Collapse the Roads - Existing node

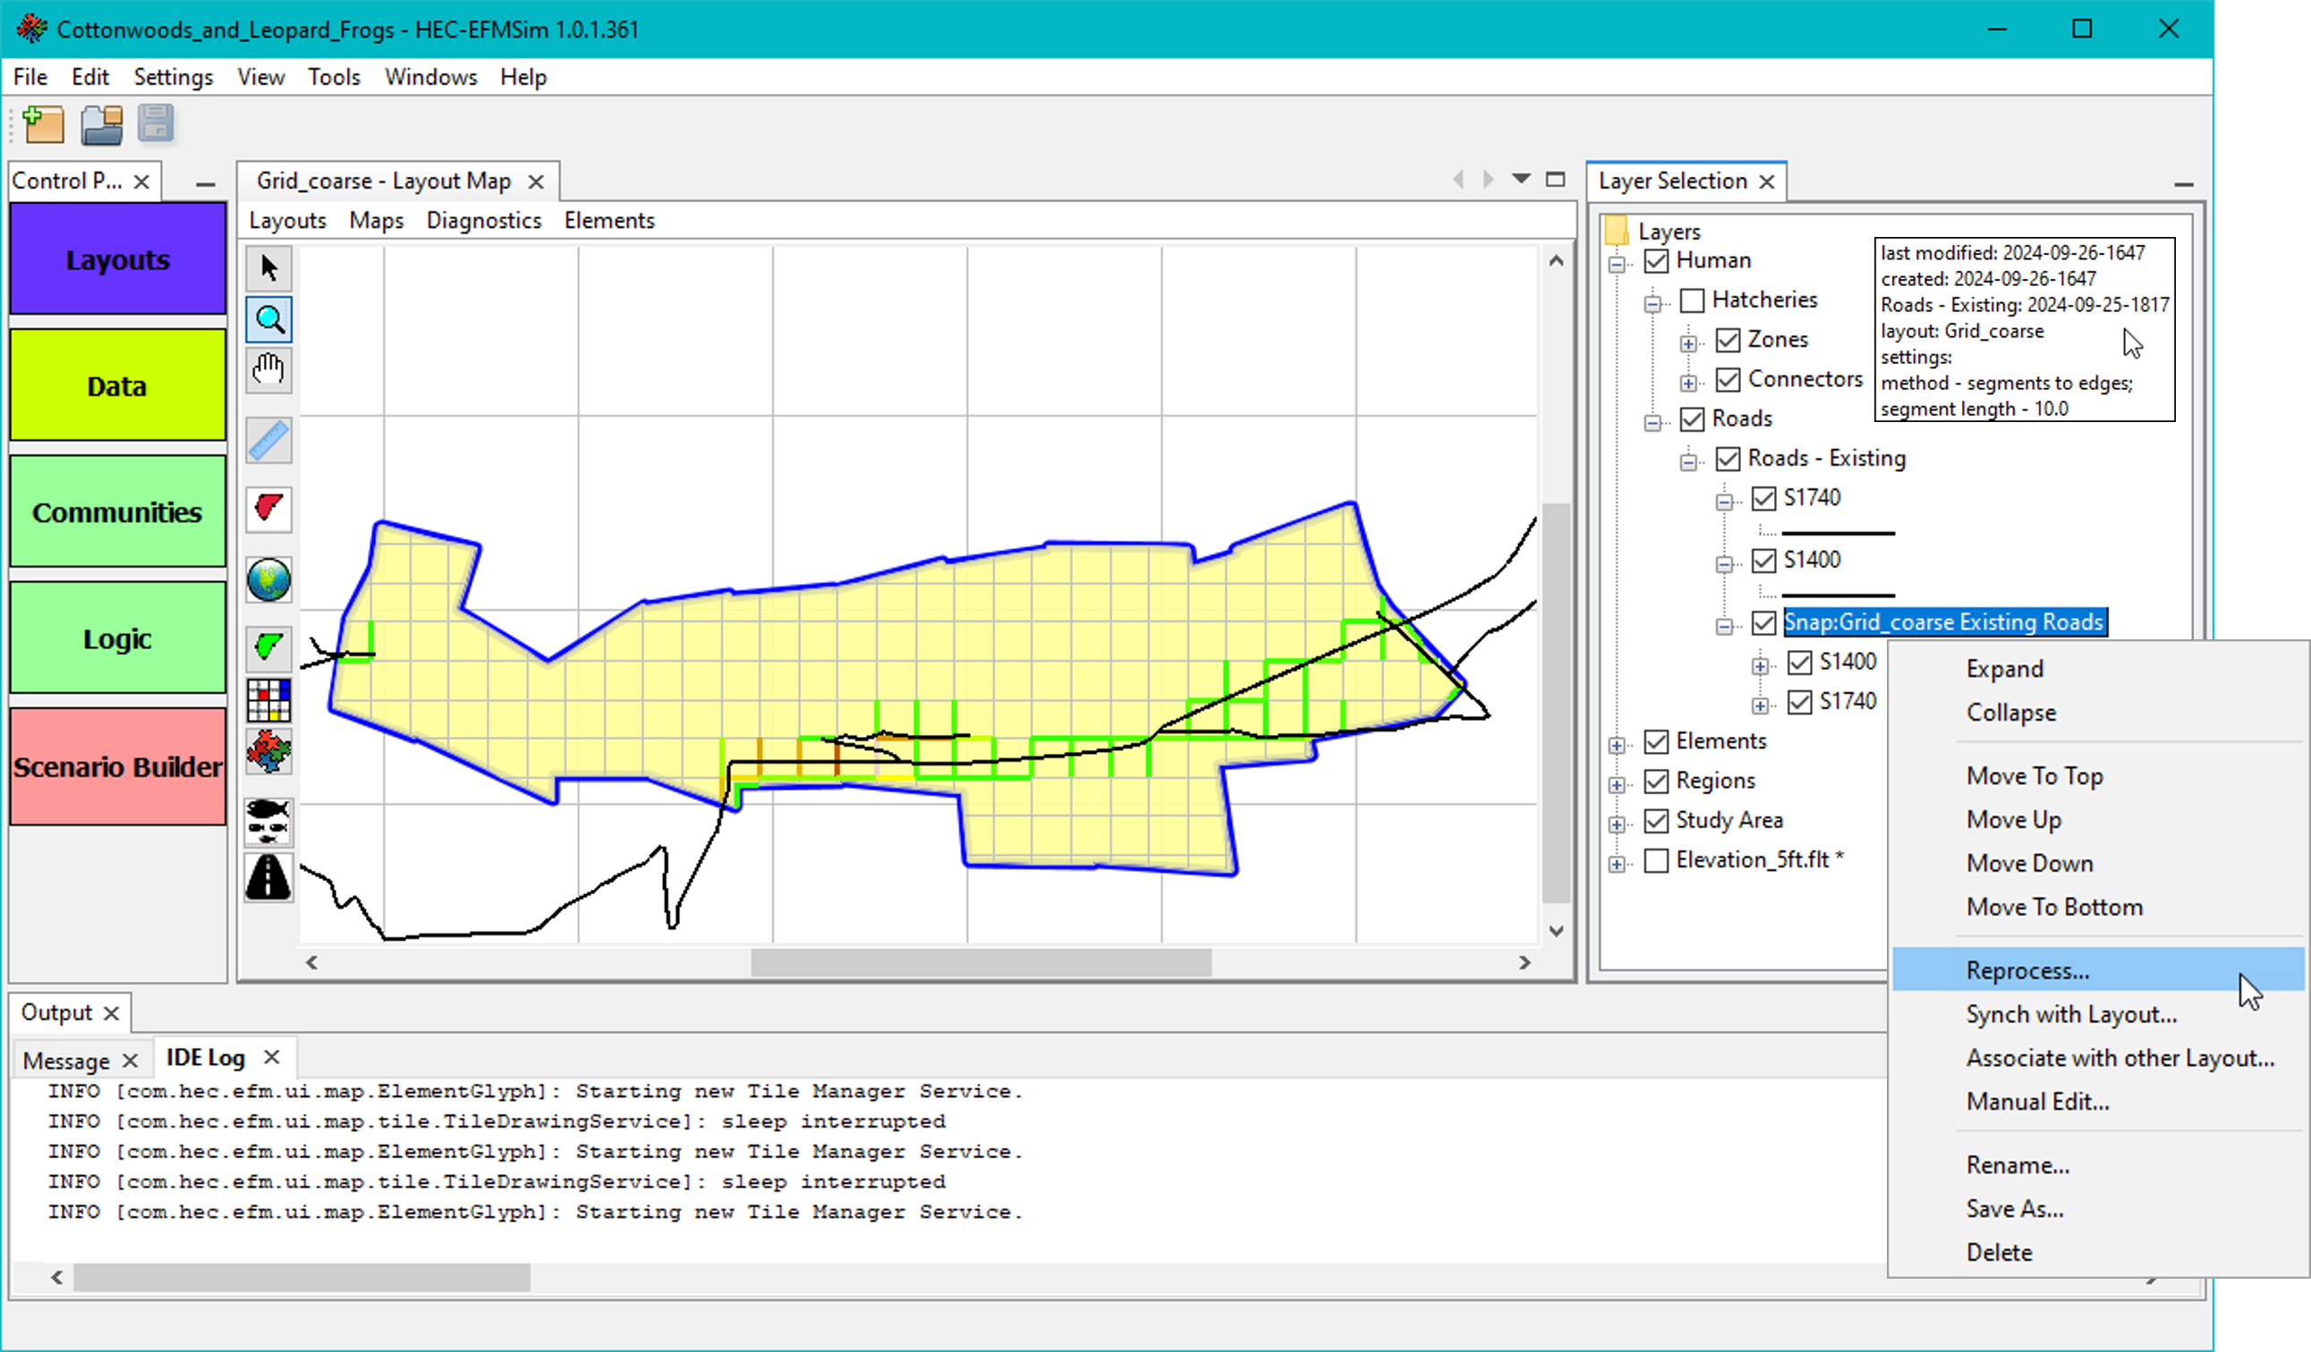[x=1688, y=461]
